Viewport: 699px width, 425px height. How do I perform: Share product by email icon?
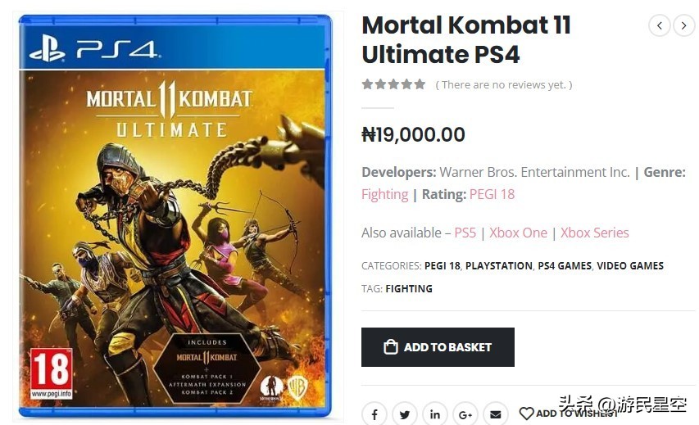(495, 414)
